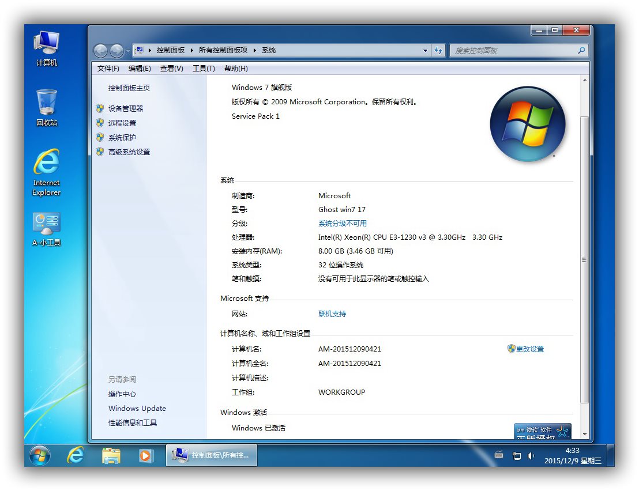Click the volume speaker tray icon
The image size is (639, 491).
coord(531,456)
